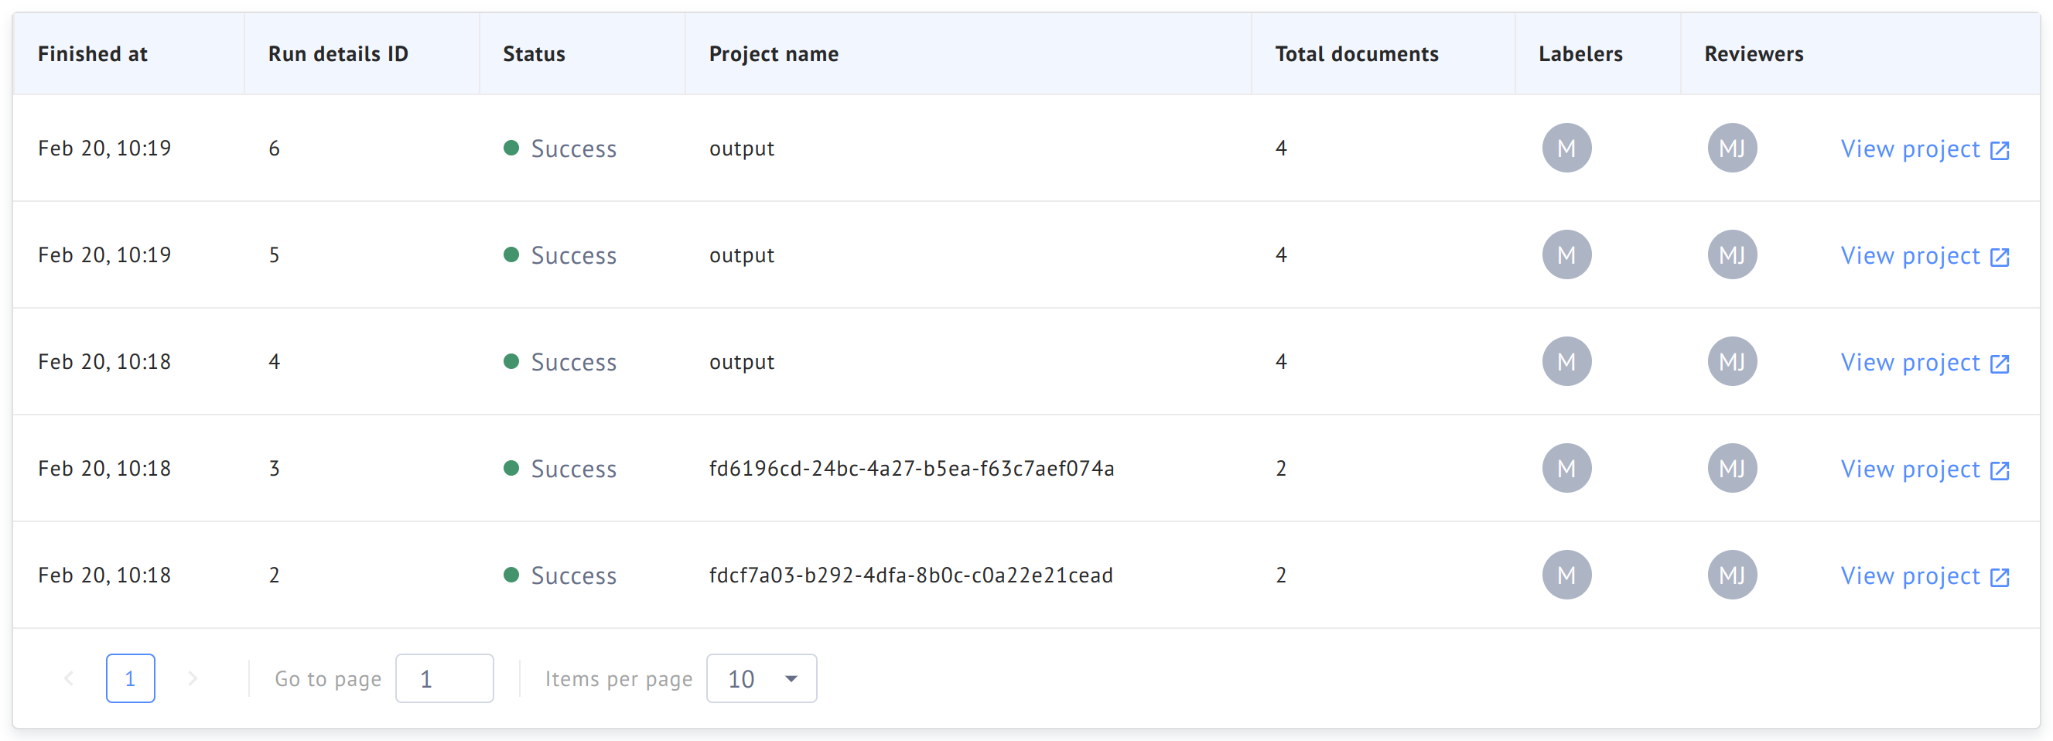Expand the 10 items-per-page selector arrow
This screenshot has width=2053, height=741.
tap(790, 678)
